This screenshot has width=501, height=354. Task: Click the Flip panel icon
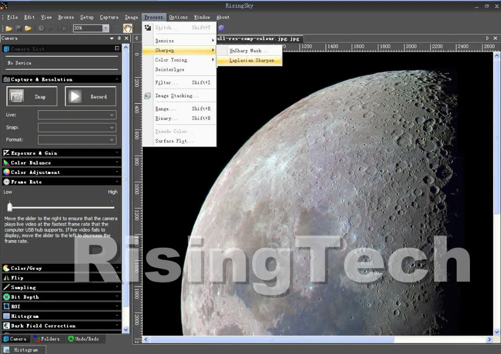[6, 277]
